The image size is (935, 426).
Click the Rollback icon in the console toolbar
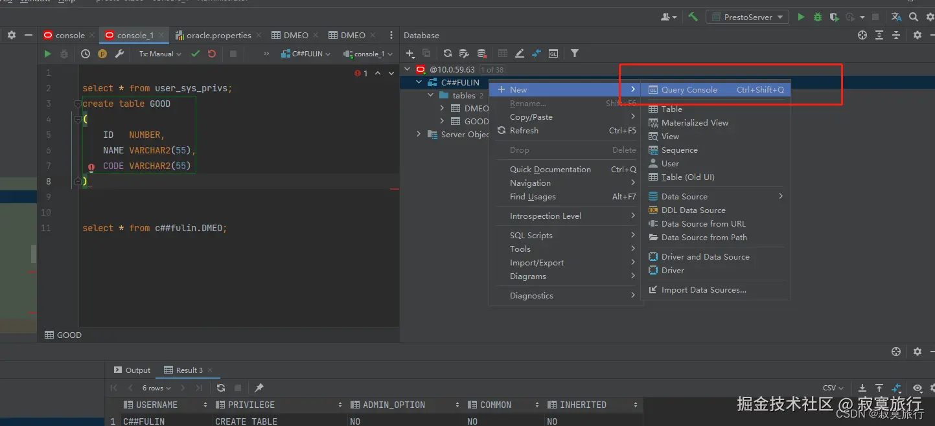212,54
